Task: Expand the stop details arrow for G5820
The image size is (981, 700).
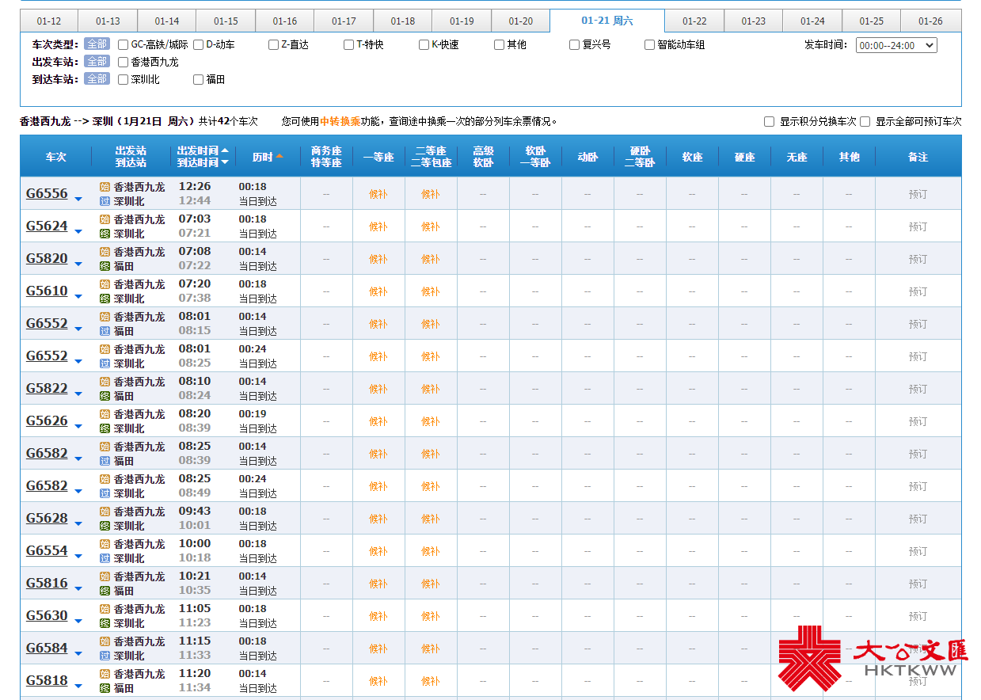Action: 78,264
